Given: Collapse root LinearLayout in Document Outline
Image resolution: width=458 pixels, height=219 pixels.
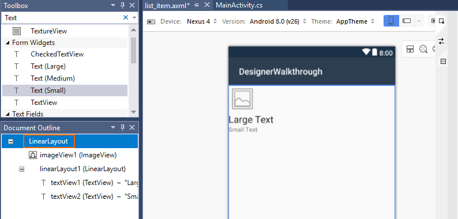Looking at the screenshot, I should [11, 141].
